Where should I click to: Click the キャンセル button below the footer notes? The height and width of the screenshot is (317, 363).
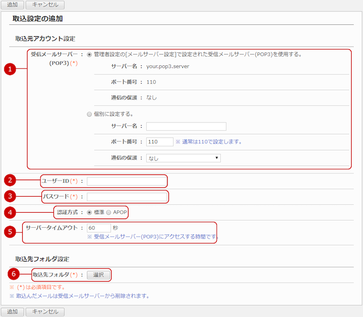pyautogui.click(x=45, y=312)
